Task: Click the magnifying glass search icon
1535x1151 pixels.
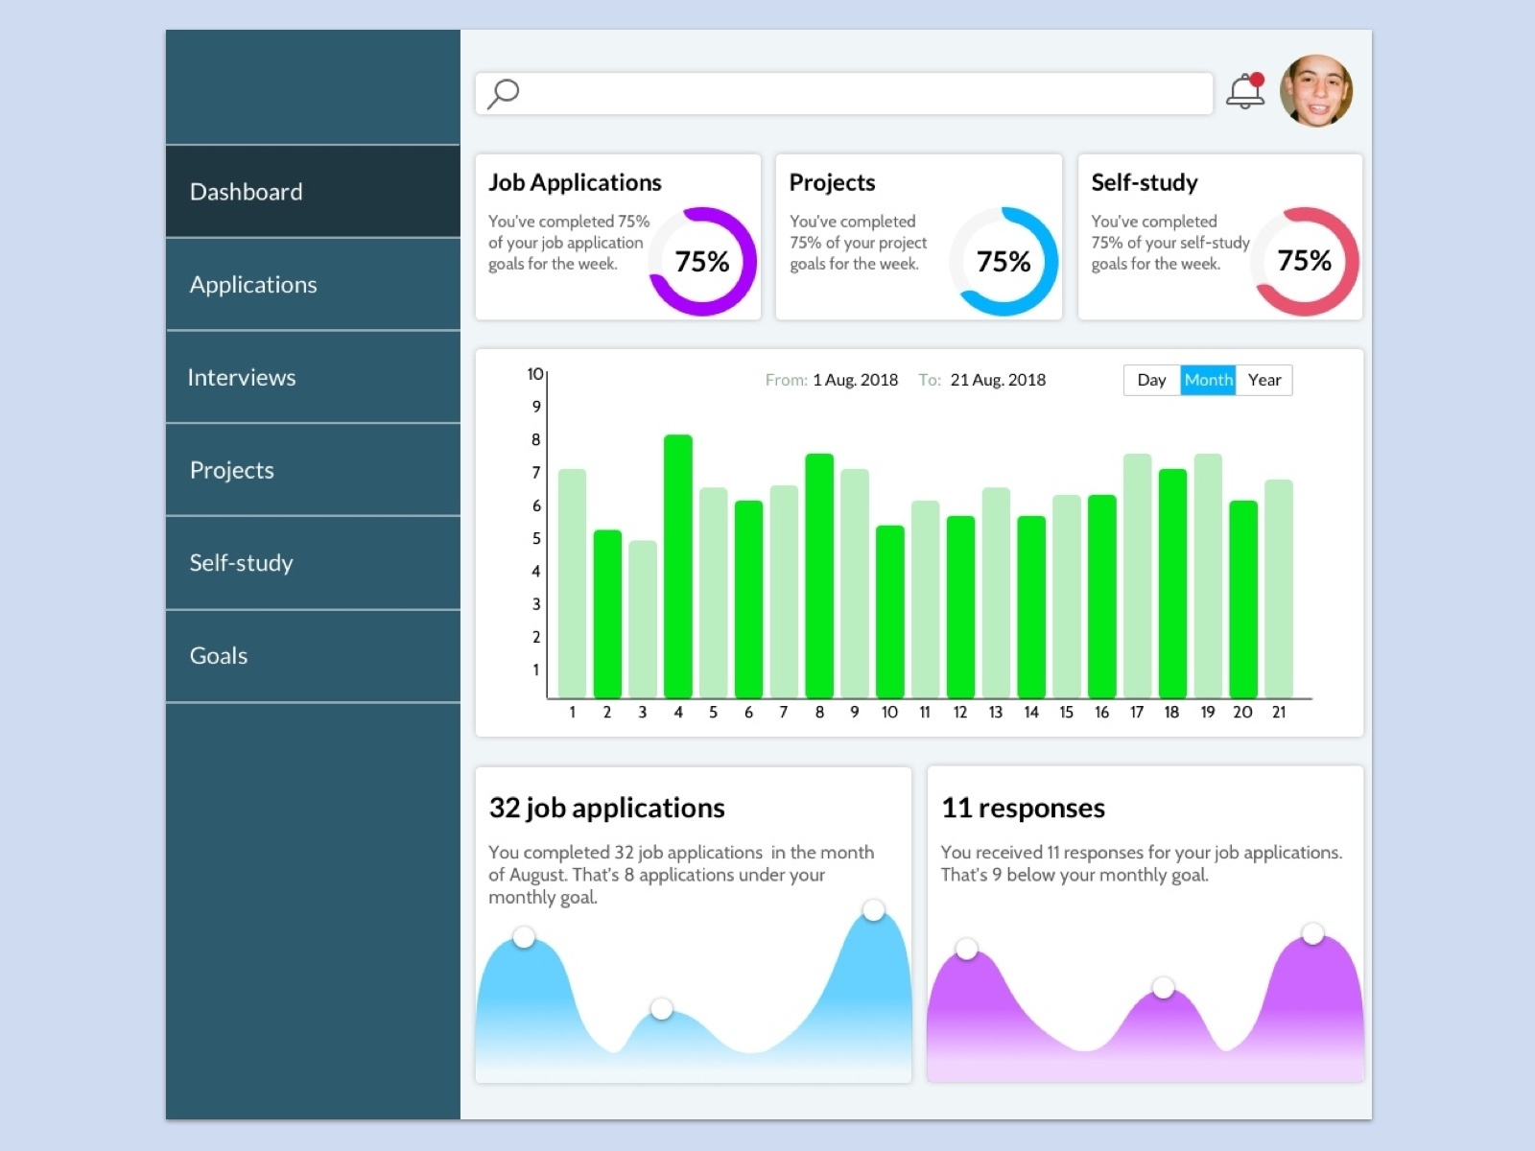Action: pos(503,94)
